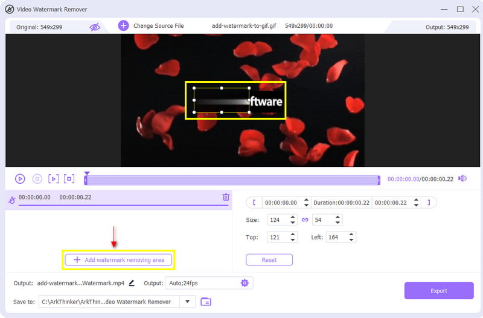Click the timeline right end trim handle
The width and height of the screenshot is (483, 318).
379,180
